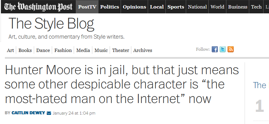Click author name Caitlin Dewey
The image size is (269, 124).
[28, 113]
